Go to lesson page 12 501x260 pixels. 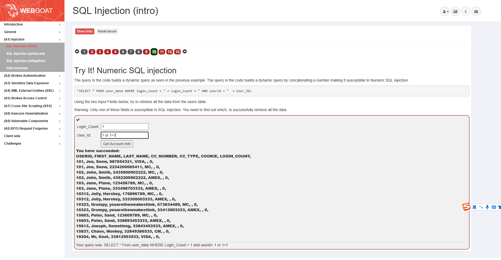click(x=170, y=52)
